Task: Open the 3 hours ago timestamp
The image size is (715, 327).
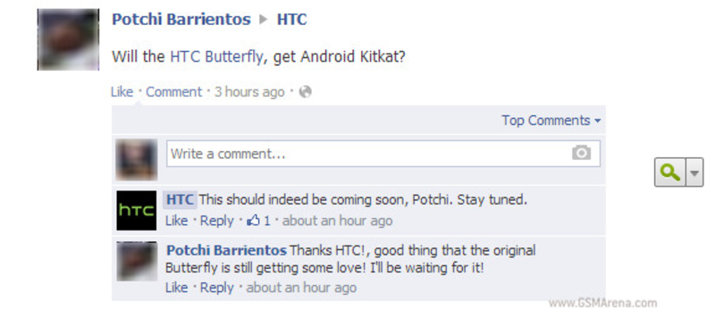Action: 249,92
